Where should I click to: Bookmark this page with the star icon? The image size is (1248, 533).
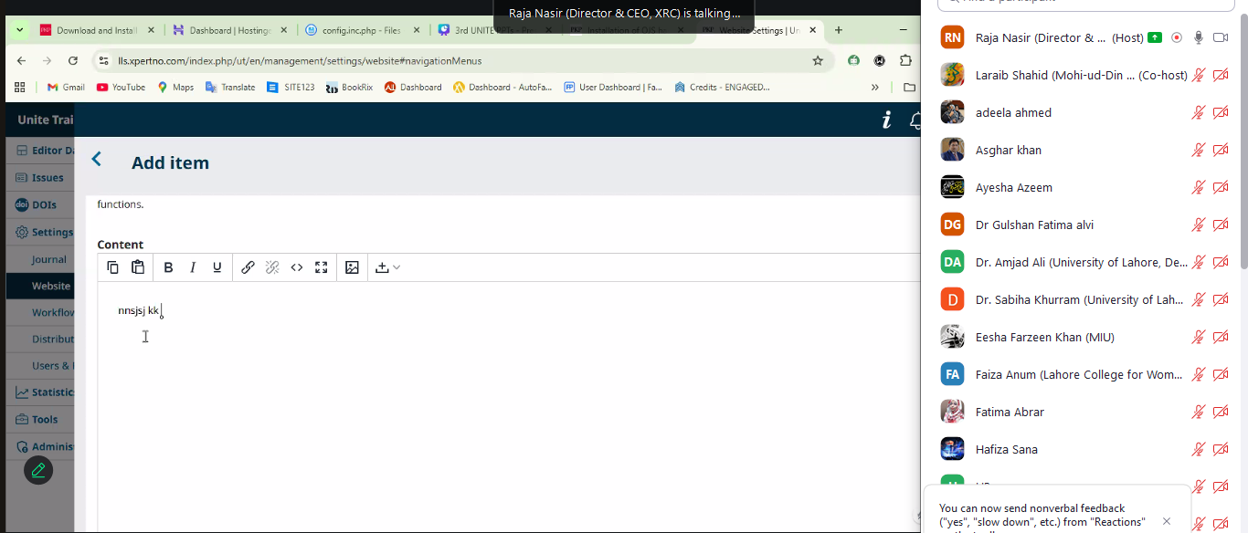coord(818,61)
